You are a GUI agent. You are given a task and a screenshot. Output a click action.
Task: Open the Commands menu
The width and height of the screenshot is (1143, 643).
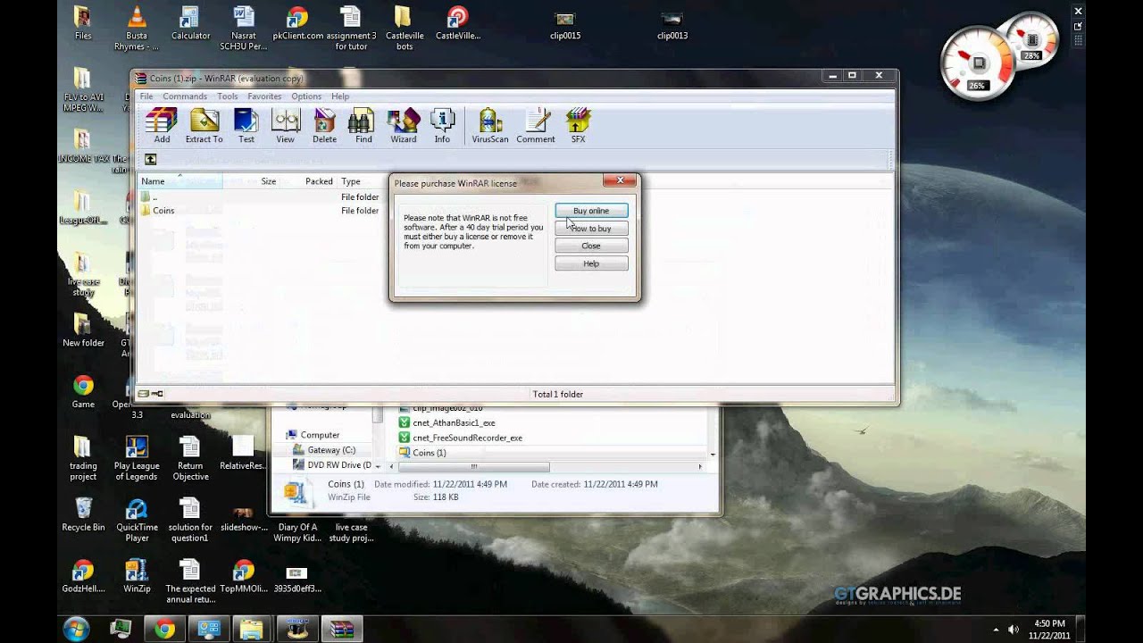click(185, 96)
